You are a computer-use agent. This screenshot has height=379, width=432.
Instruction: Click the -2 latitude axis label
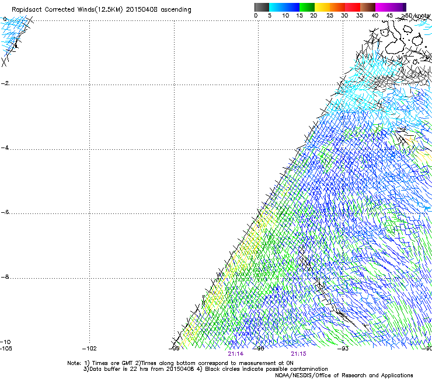pyautogui.click(x=5, y=83)
